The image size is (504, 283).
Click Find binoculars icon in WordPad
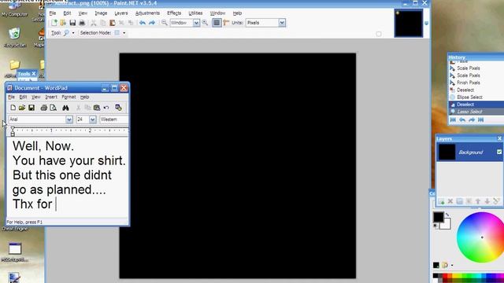point(65,108)
